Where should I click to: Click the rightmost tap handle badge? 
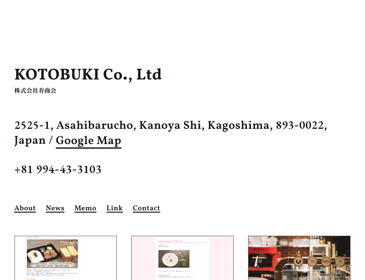(x=340, y=262)
